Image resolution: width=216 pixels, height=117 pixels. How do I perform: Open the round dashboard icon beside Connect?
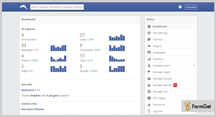click(x=180, y=7)
